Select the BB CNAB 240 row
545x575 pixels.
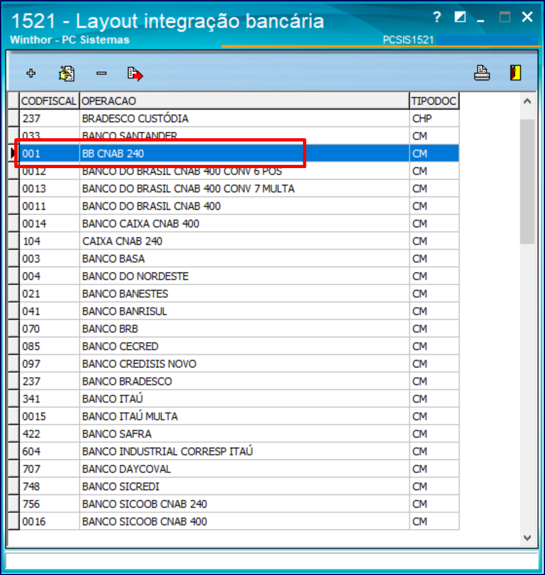(195, 153)
